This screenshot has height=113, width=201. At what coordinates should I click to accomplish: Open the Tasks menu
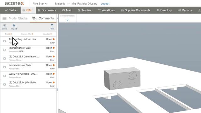[10, 10]
